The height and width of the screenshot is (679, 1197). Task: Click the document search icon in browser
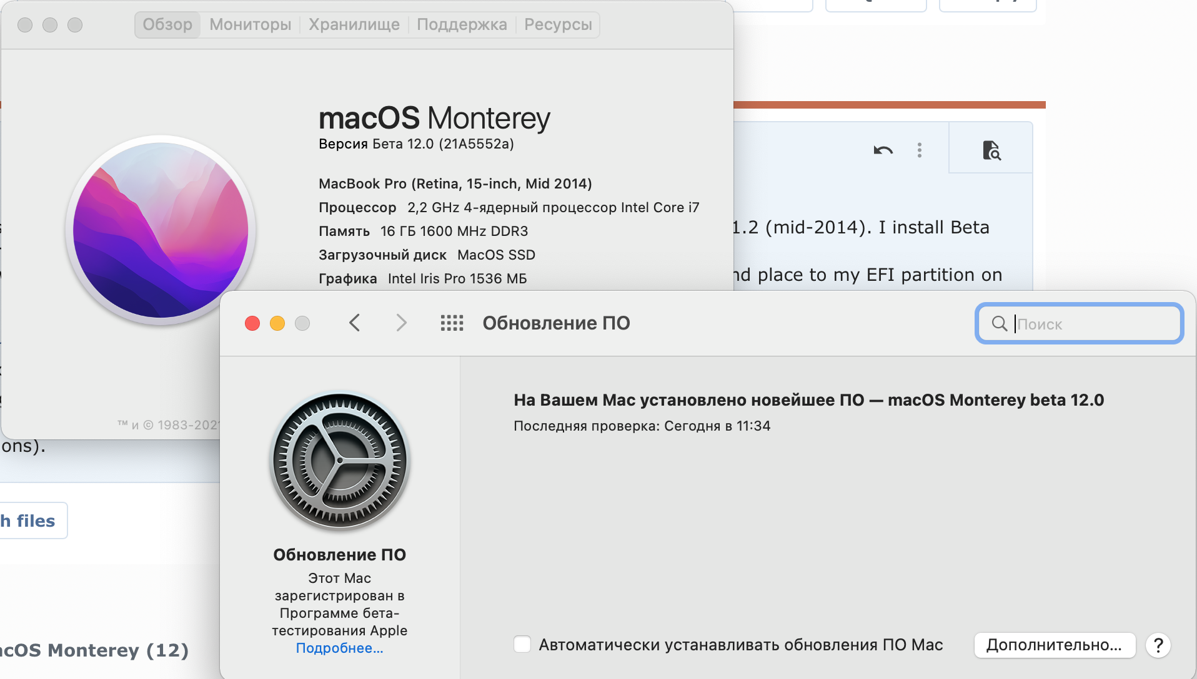tap(991, 150)
